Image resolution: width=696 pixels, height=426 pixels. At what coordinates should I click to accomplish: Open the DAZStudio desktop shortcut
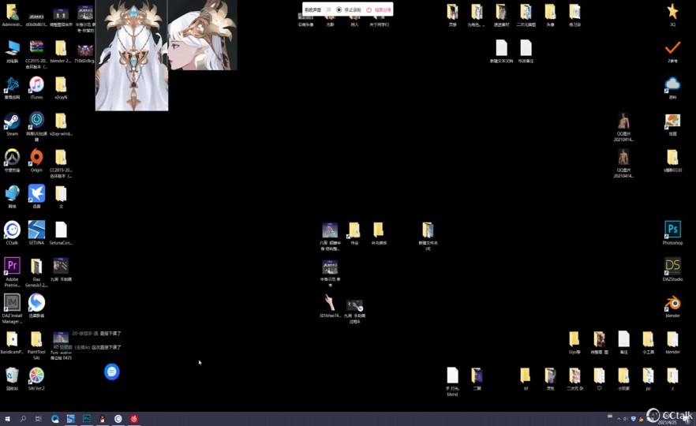[672, 270]
